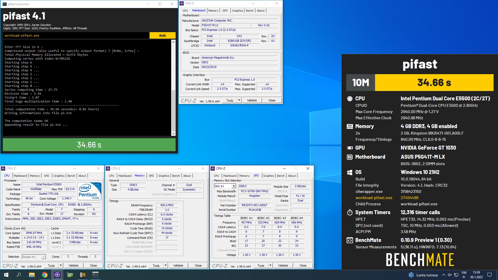The height and width of the screenshot is (280, 498).
Task: Open Tools dropdown arrow in CPU tab CPU-Z window
Action: [61, 265]
